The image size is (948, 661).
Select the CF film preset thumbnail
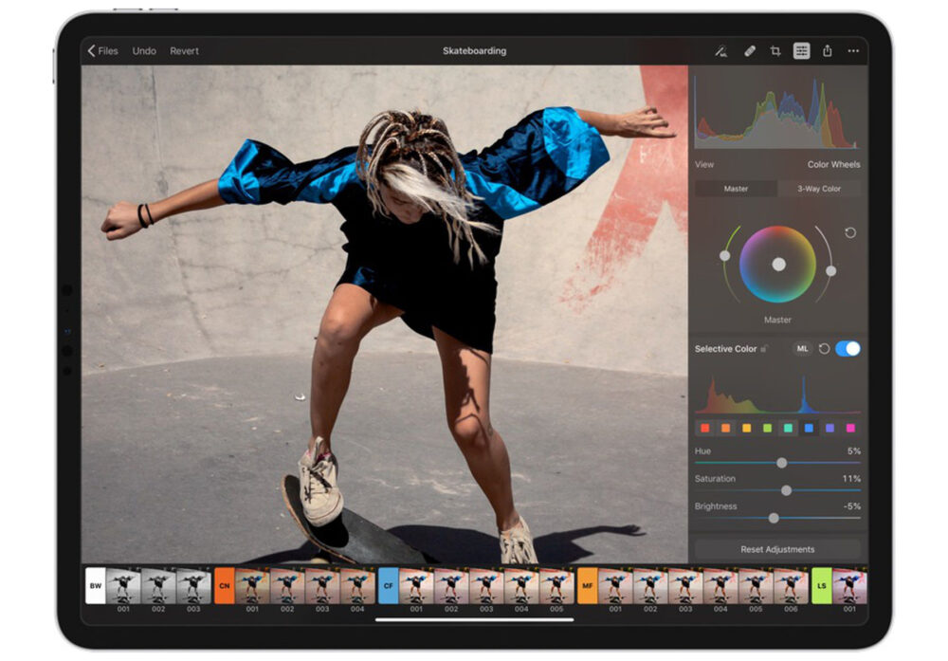pyautogui.click(x=390, y=586)
